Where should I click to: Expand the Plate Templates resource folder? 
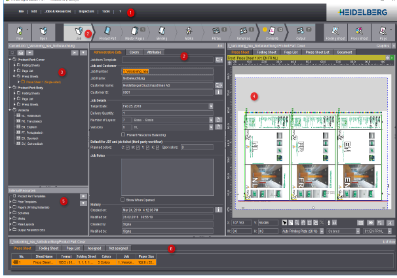click(10, 202)
